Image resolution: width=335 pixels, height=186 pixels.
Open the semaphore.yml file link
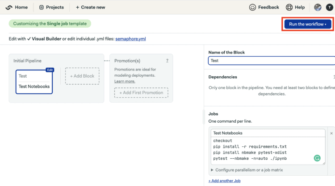[130, 39]
